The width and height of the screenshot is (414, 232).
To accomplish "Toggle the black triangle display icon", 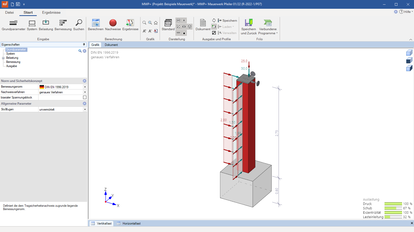I will point(184,33).
